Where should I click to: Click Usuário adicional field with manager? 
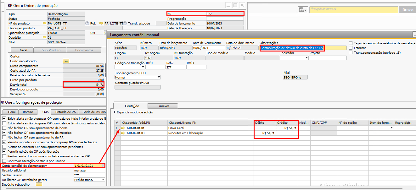point(89,171)
